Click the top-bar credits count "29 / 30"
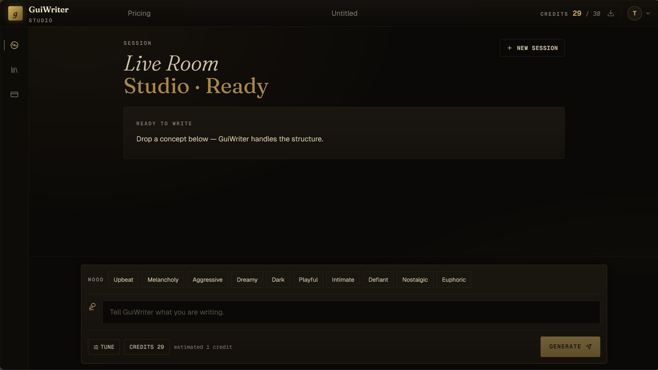This screenshot has width=658, height=370. pos(587,13)
